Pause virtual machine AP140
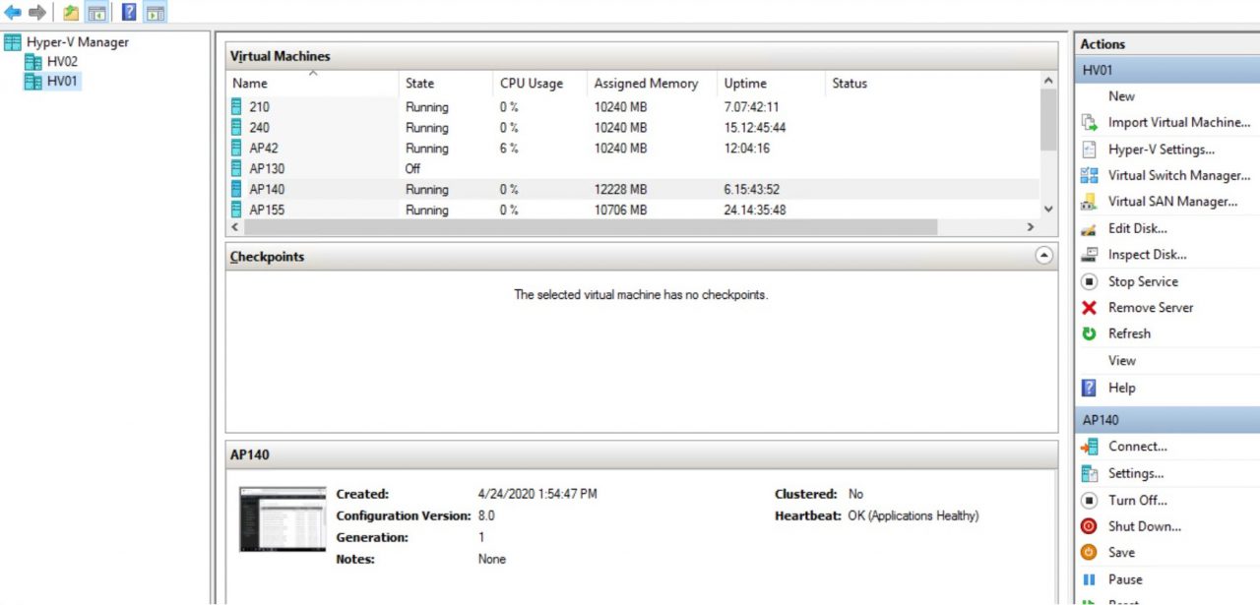Image resolution: width=1260 pixels, height=605 pixels. point(1125,578)
